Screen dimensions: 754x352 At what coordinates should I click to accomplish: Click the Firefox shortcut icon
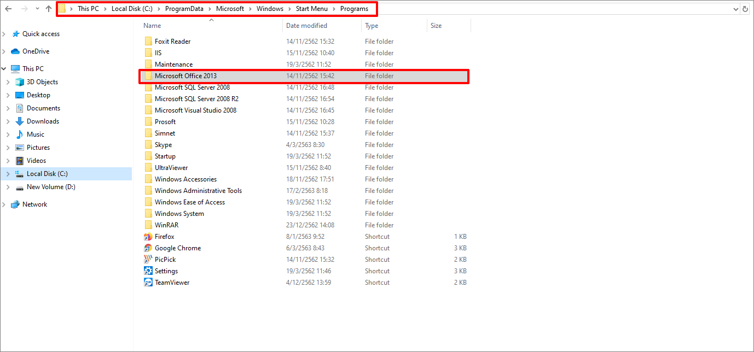coord(148,237)
